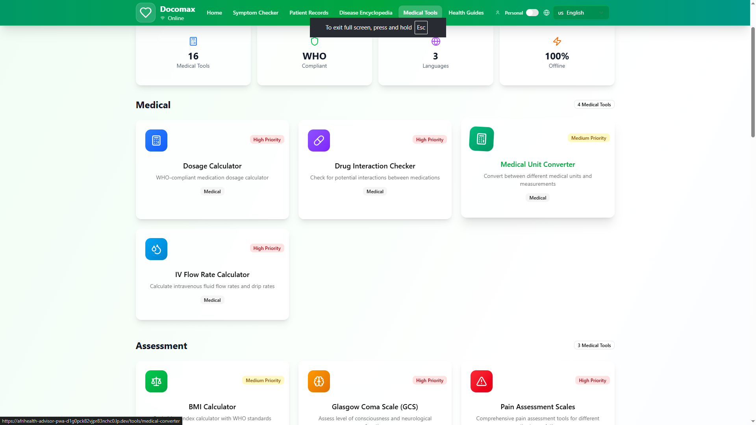Open the Health Guides navigation link
Image resolution: width=756 pixels, height=425 pixels.
tap(466, 13)
